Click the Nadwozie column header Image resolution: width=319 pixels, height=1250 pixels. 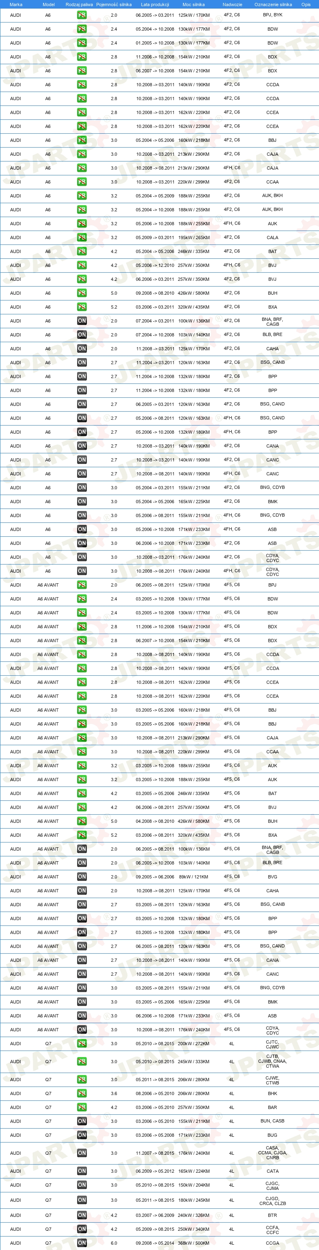(233, 4)
